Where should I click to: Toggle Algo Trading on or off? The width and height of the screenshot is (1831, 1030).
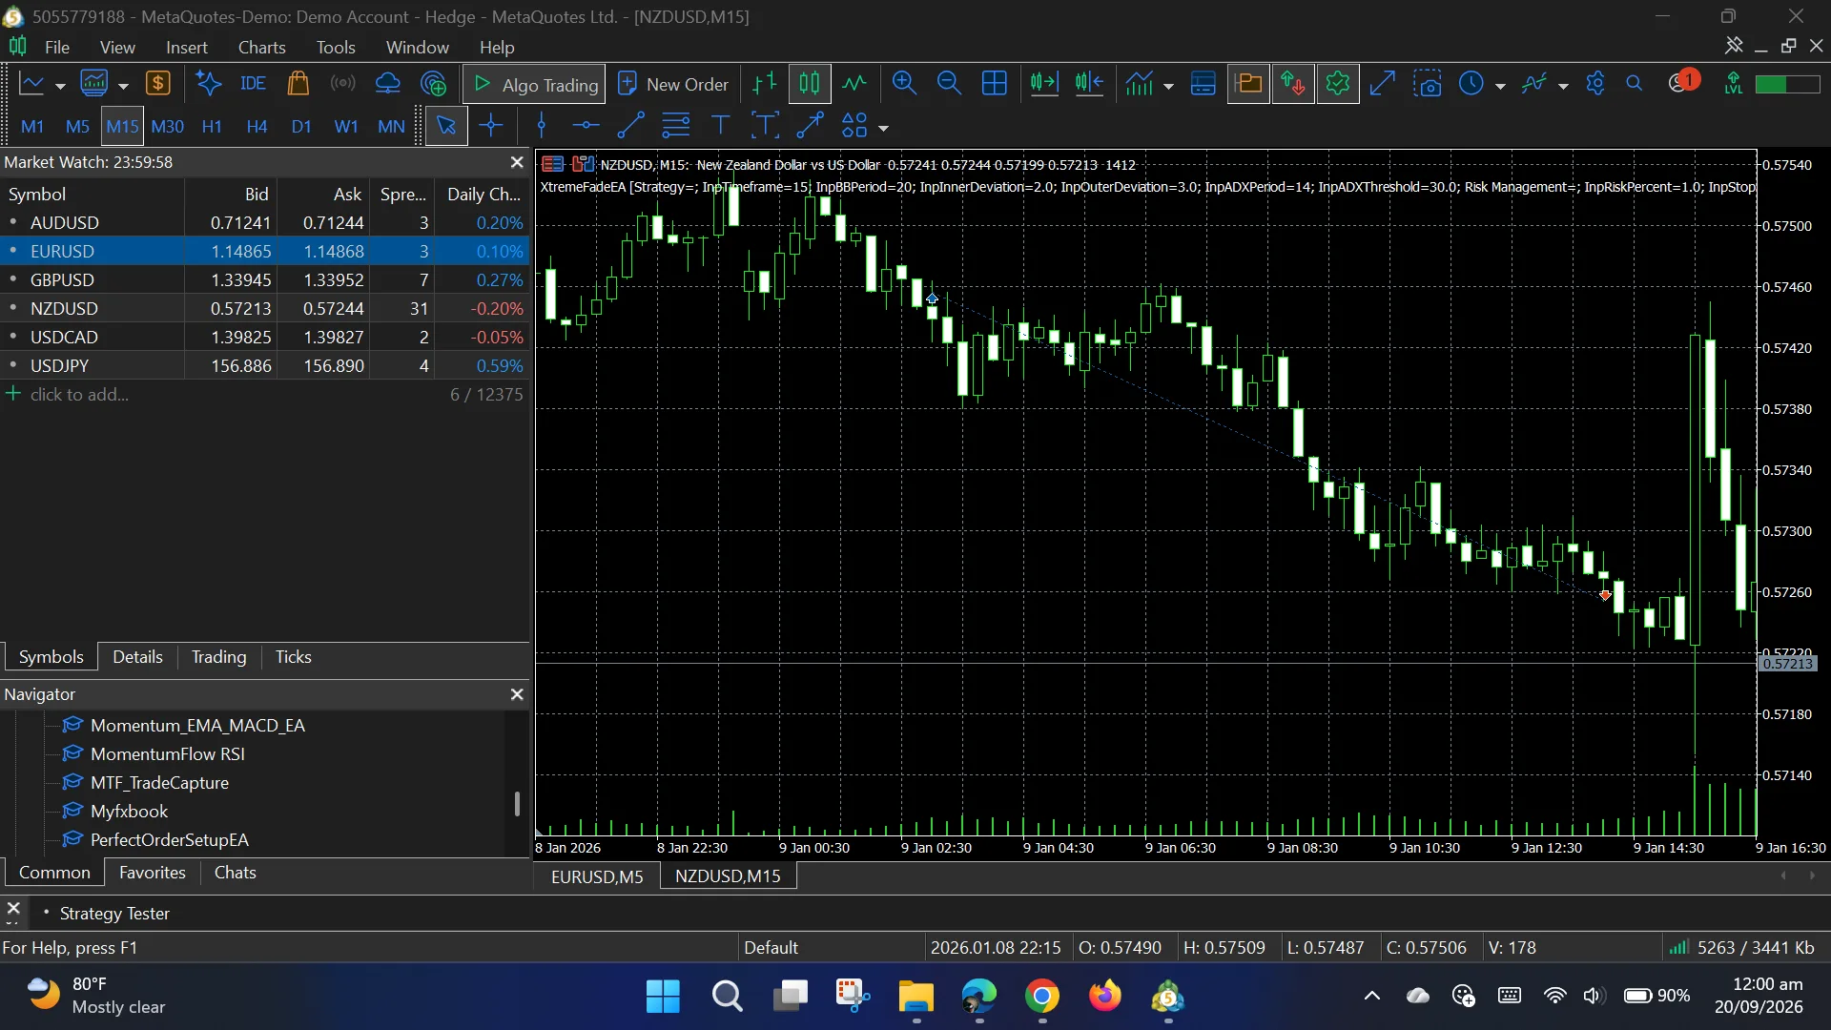click(535, 85)
